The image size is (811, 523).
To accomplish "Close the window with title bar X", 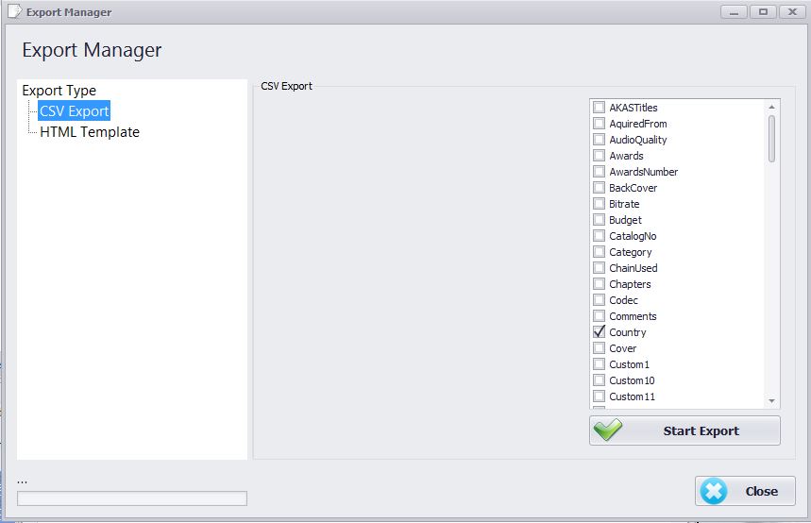I will 791,12.
